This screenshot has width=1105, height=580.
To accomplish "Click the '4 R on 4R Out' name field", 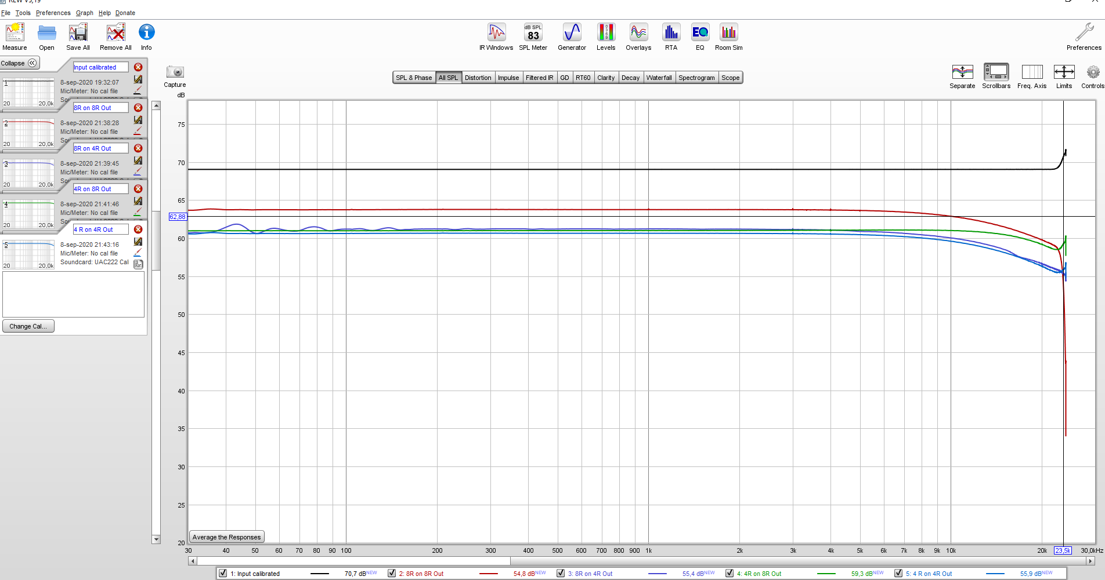I will [100, 229].
